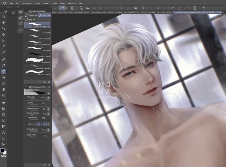
Task: Open the Layer menu
Action: point(38,3)
